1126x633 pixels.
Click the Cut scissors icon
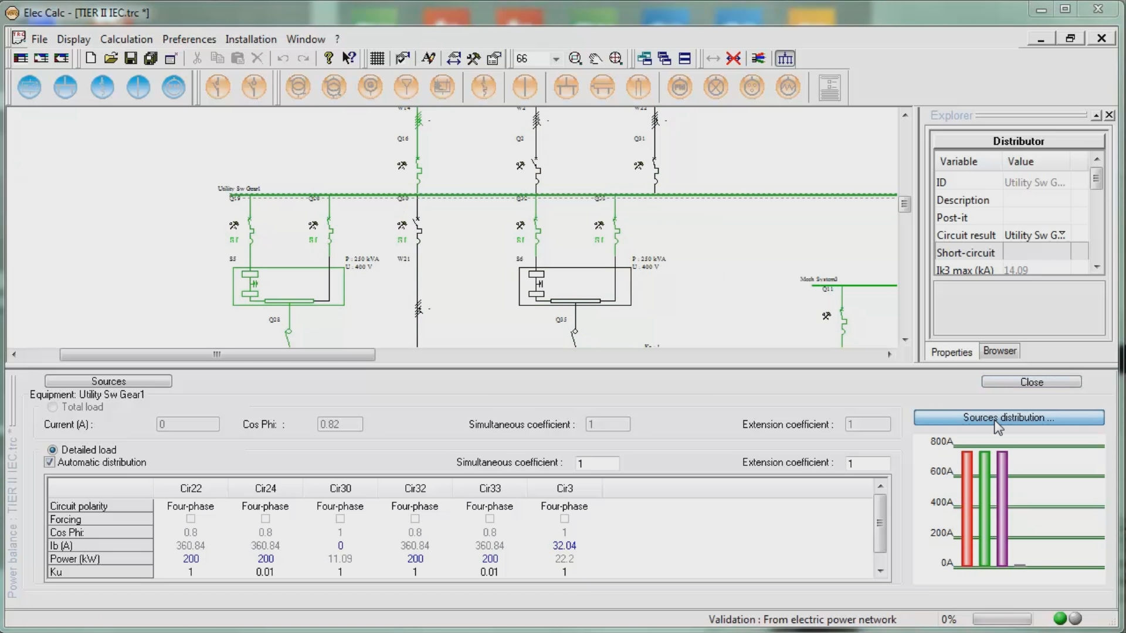coord(197,58)
